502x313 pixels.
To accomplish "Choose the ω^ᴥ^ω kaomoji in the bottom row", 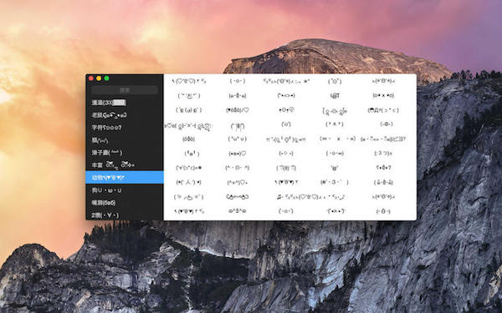I will point(238,211).
